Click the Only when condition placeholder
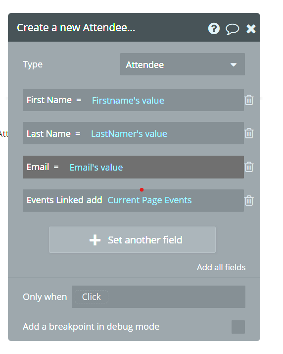 point(91,296)
